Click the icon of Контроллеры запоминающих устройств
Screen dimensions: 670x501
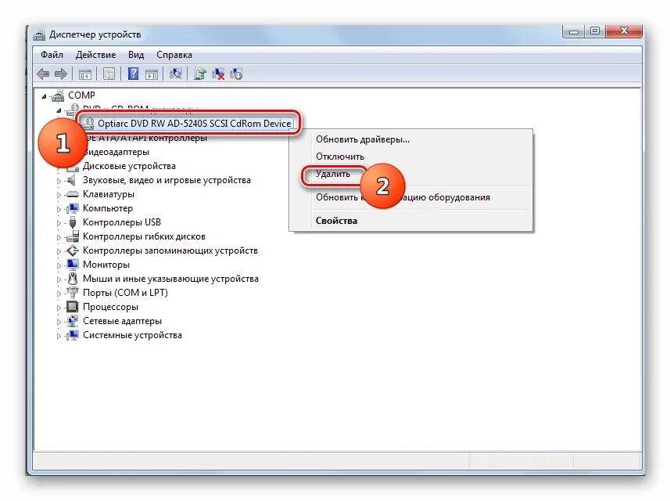pyautogui.click(x=73, y=250)
